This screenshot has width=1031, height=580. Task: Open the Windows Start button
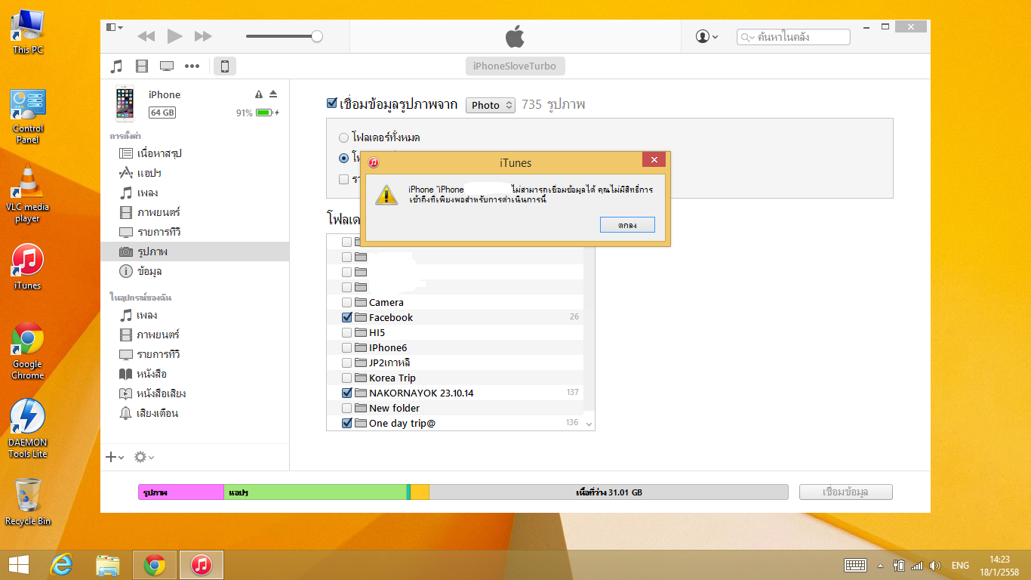pos(19,565)
